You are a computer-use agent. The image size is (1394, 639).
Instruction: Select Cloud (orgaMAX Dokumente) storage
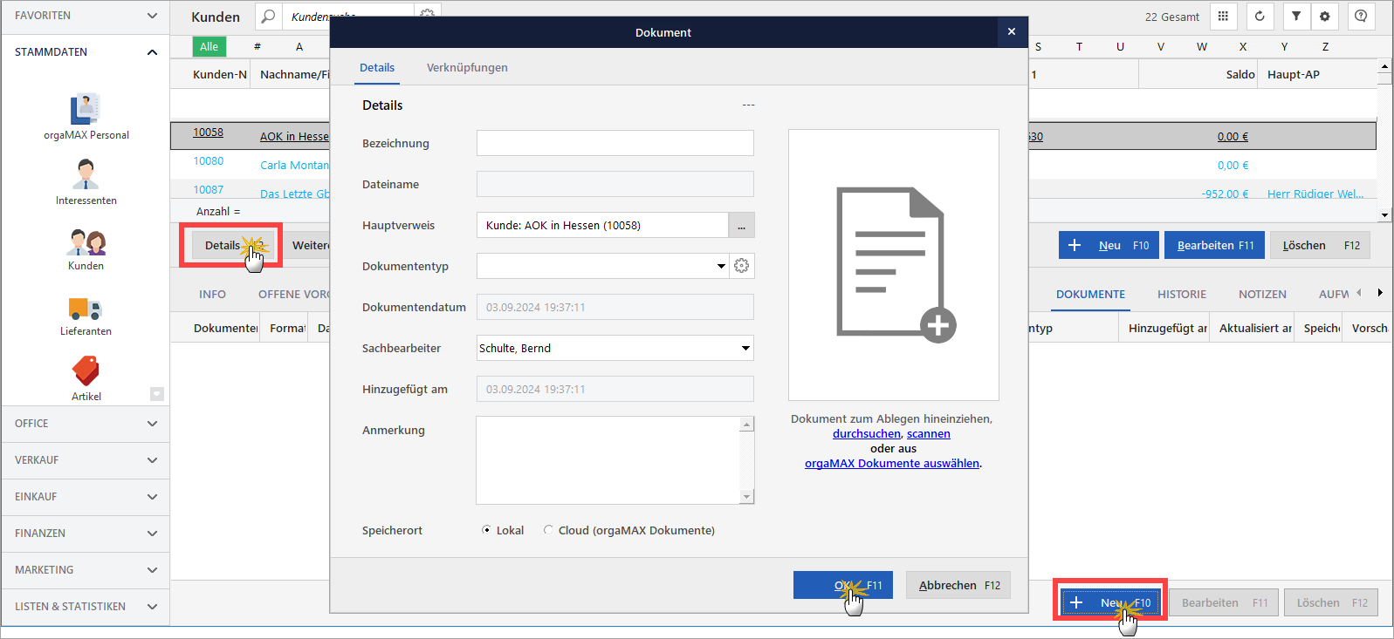(628, 530)
